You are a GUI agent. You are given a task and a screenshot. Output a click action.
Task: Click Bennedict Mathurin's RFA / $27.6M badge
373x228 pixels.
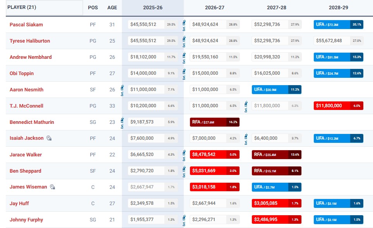(215, 122)
